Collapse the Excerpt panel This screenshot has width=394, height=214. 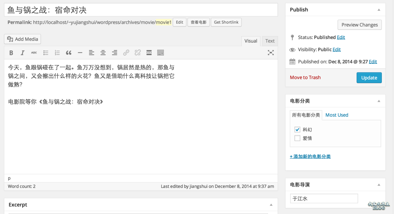[x=271, y=205]
